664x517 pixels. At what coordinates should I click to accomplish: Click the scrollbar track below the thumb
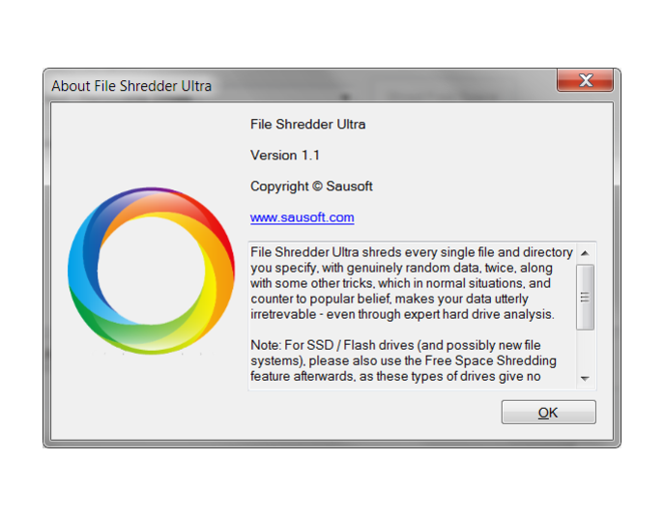(x=586, y=350)
